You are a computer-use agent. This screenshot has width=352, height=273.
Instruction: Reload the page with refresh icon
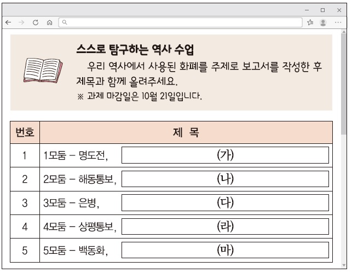36,22
